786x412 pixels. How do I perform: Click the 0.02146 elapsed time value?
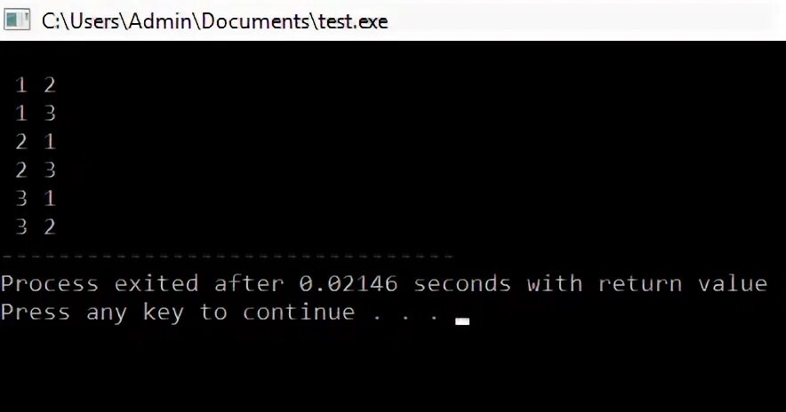349,284
